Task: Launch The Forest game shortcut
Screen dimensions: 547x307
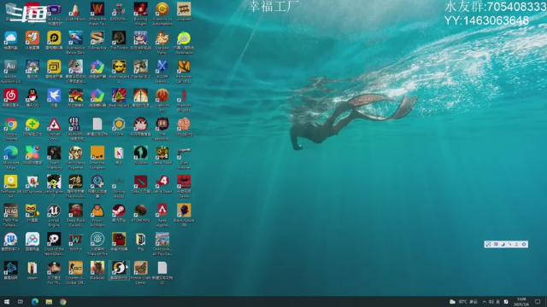Action: pos(119,41)
